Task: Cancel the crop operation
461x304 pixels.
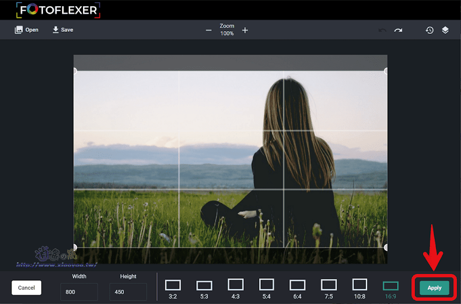Action: 26,288
